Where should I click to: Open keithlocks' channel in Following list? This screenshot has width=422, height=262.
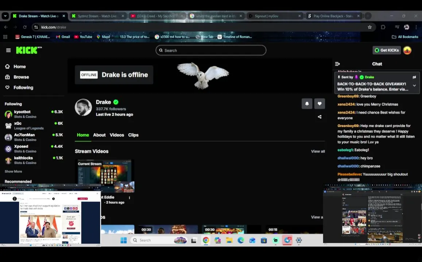tap(34, 160)
